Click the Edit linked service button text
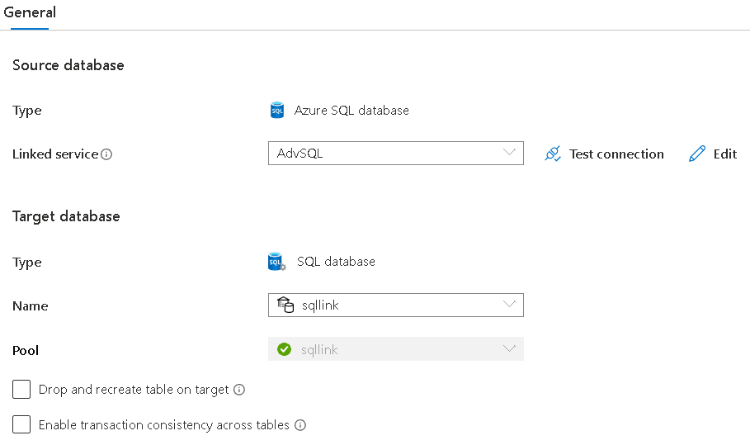 [724, 154]
